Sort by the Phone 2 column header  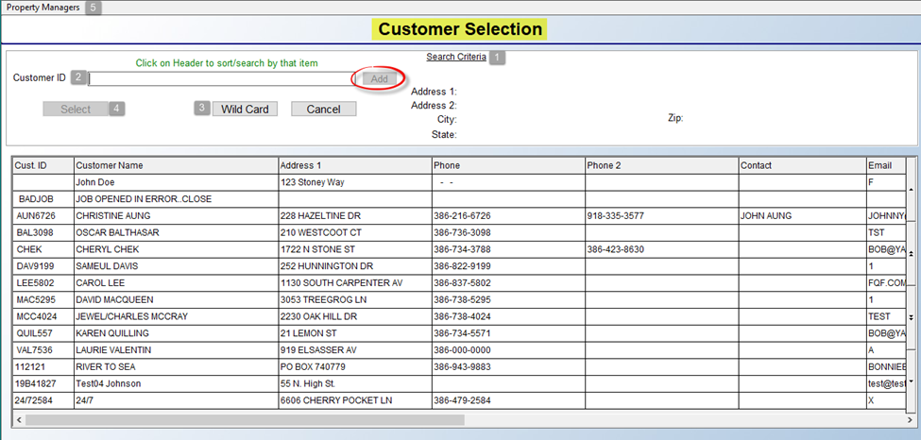660,165
